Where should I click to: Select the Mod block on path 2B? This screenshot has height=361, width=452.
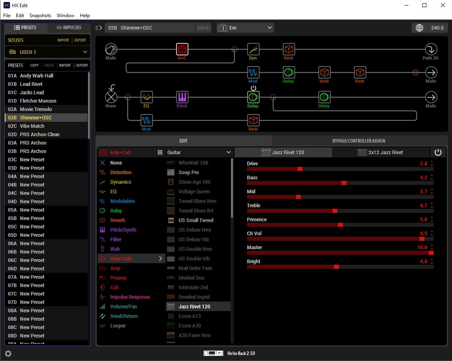coord(146,121)
